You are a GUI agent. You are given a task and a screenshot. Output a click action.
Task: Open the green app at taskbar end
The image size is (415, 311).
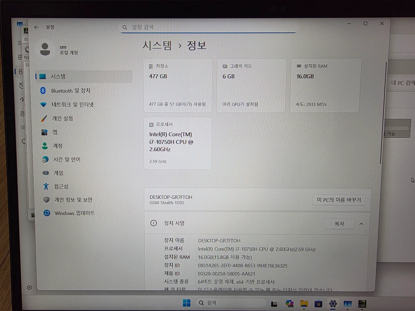point(362,304)
